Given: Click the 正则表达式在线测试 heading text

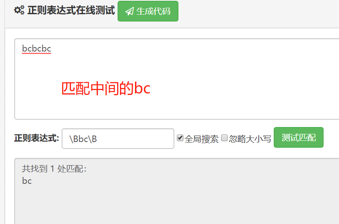Looking at the screenshot, I should click(71, 11).
